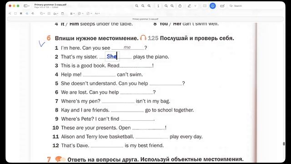Image resolution: width=291 pixels, height=164 pixels.
Task: Click the document title Primary grammar 2 copy.pdf
Action: tap(50, 5)
